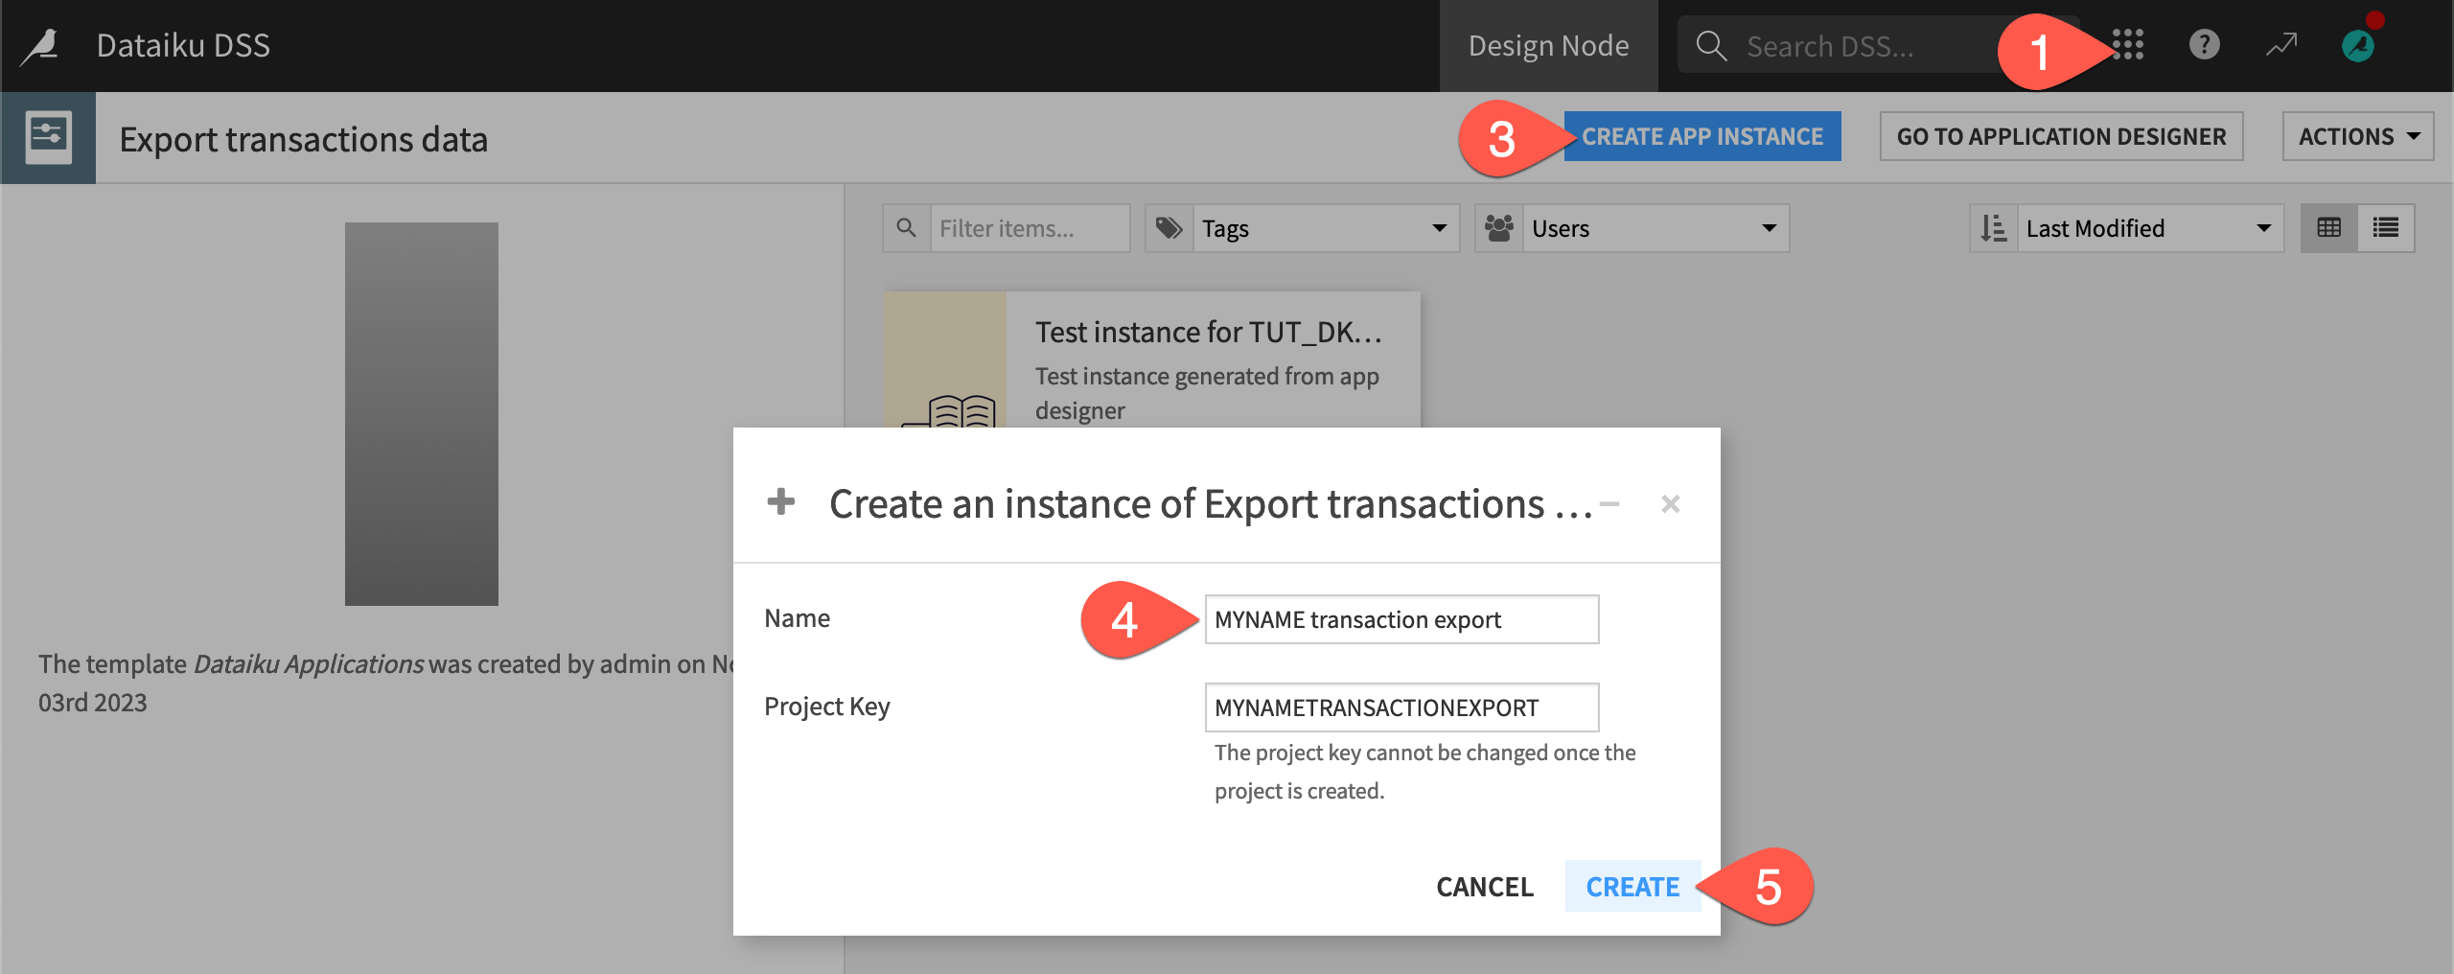Switch to list view

coord(2386,227)
